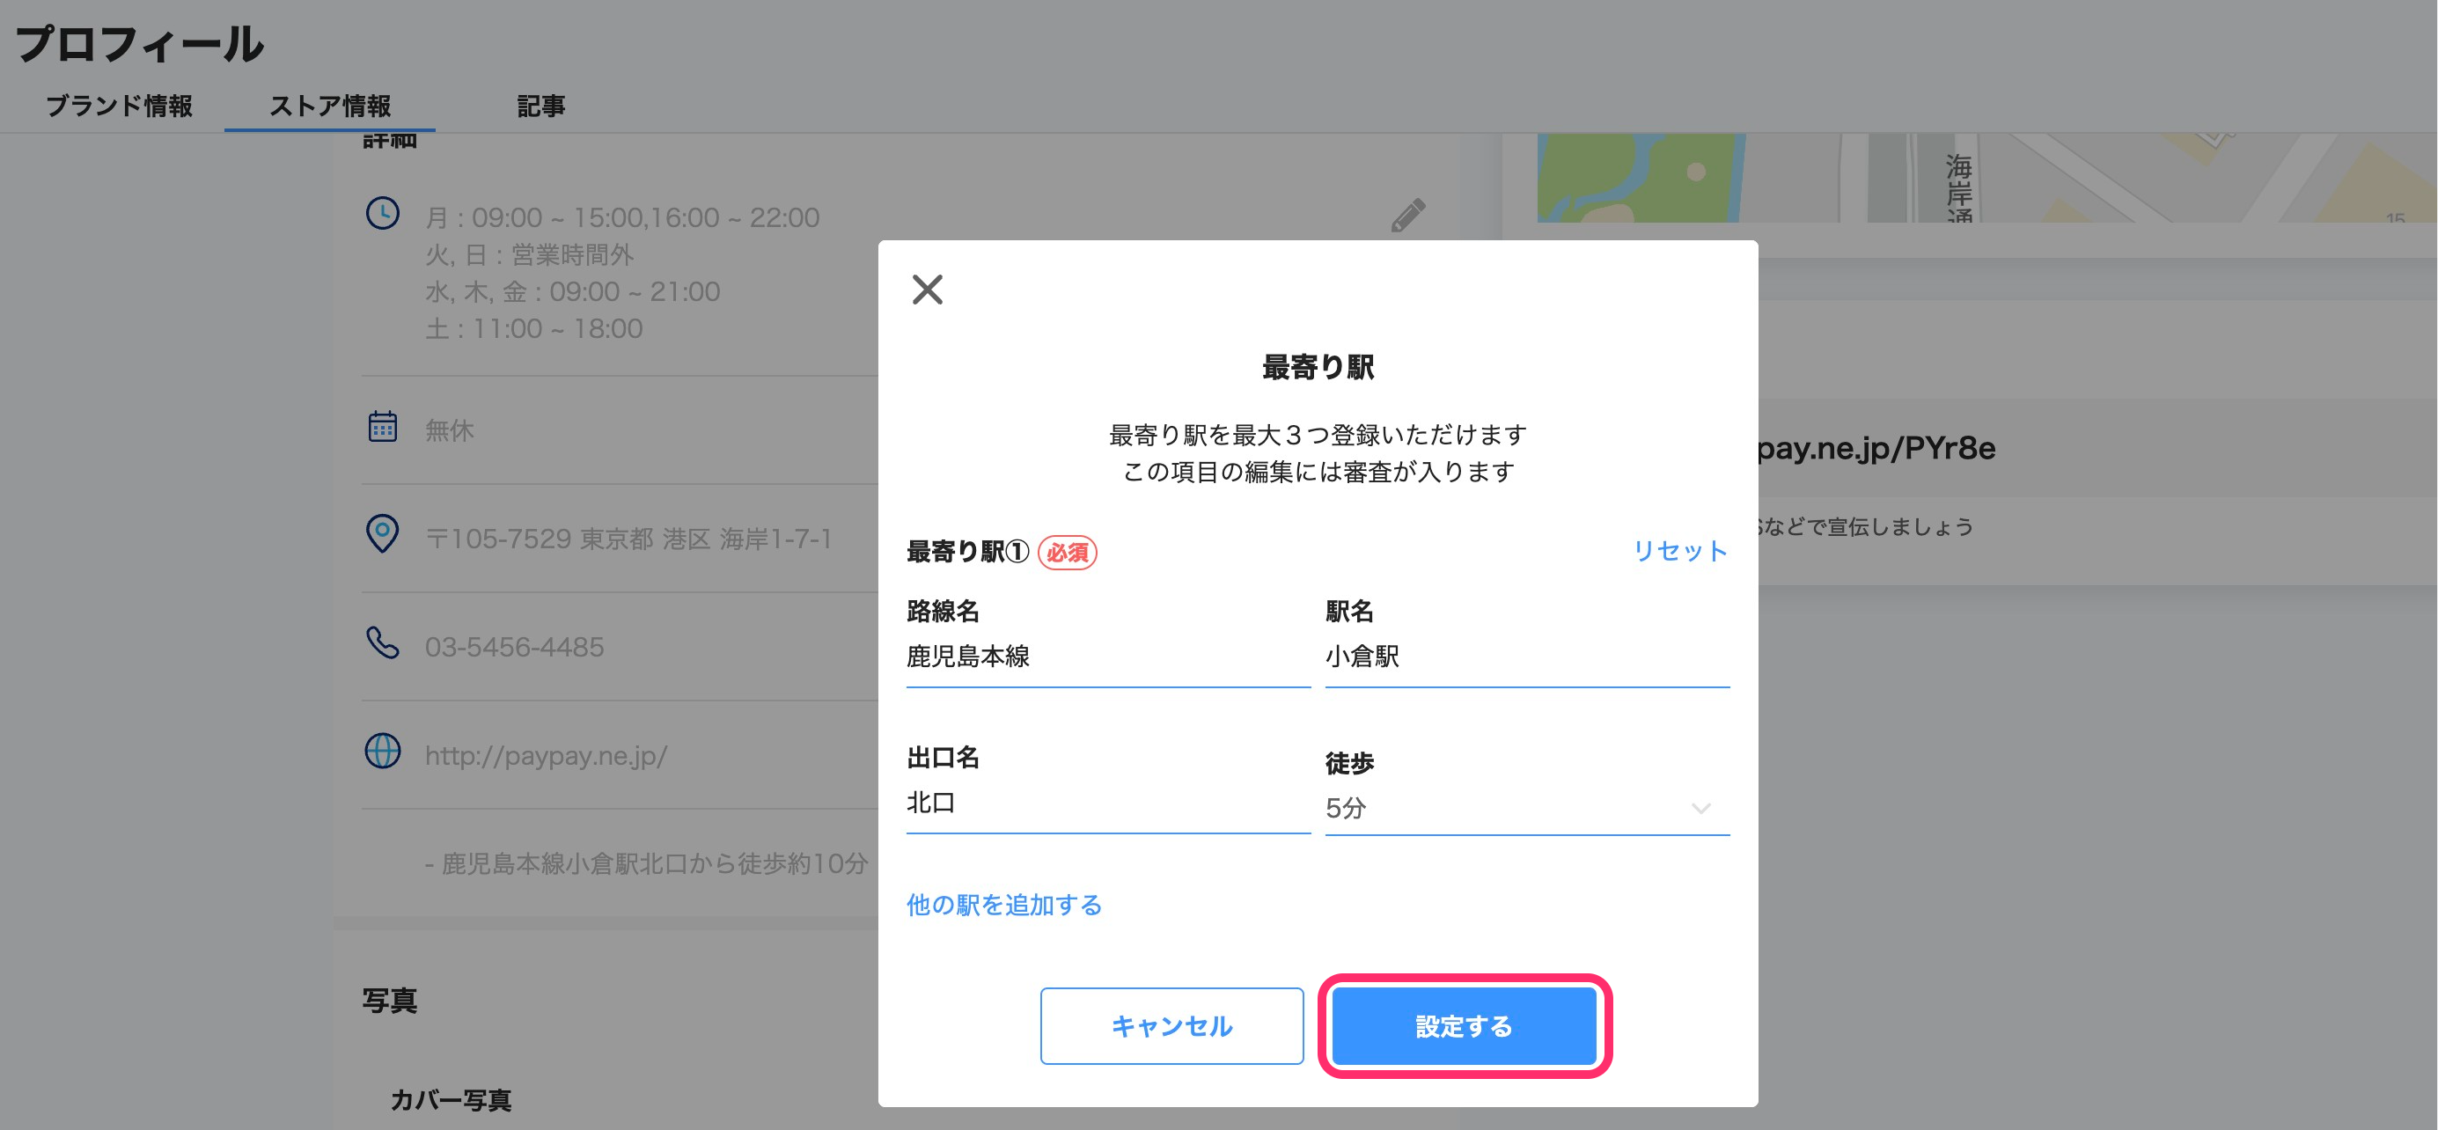The height and width of the screenshot is (1130, 2438).
Task: Click the リセット link
Action: [x=1679, y=551]
